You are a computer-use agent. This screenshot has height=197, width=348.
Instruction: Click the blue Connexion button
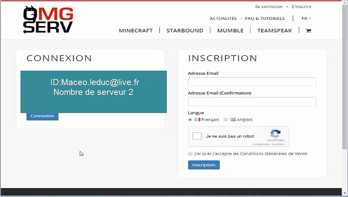pyautogui.click(x=42, y=116)
